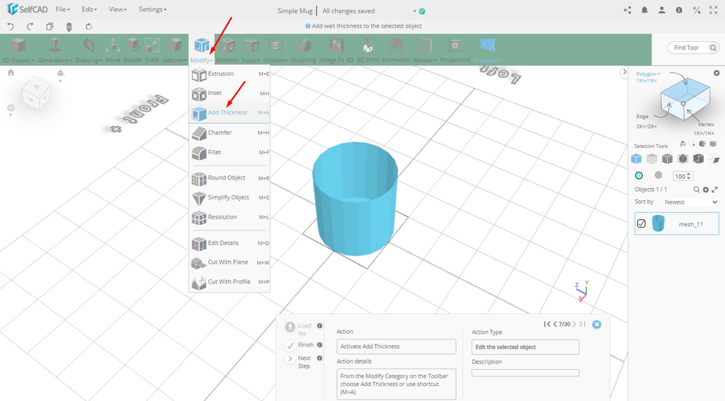Select the meshed sphere selection option
The height and width of the screenshot is (401, 725).
click(x=658, y=175)
